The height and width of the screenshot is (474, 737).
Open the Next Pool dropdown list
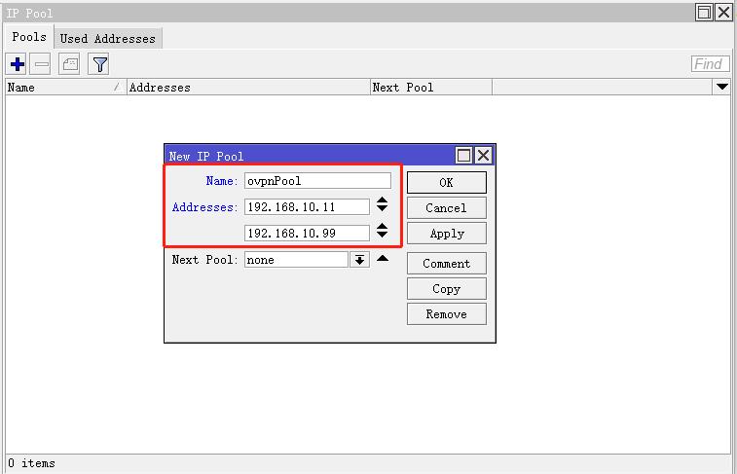pos(359,260)
